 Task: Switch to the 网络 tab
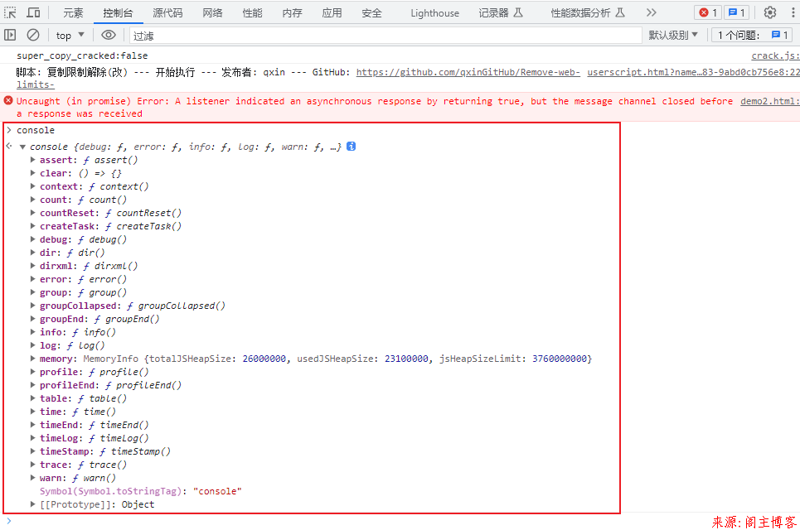coord(213,12)
